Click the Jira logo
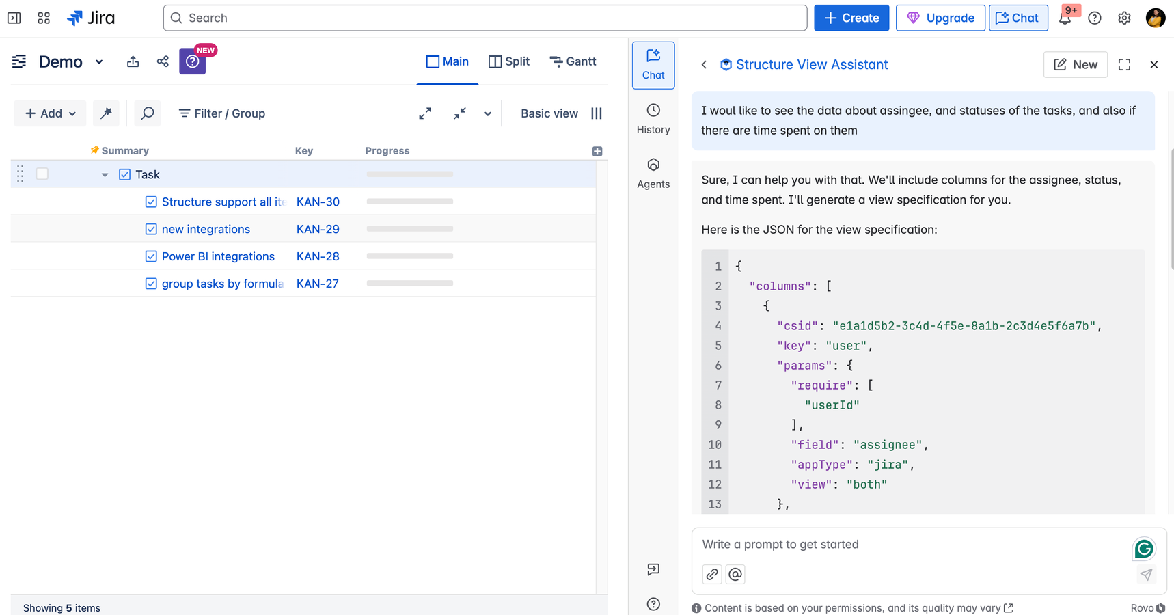 click(91, 18)
